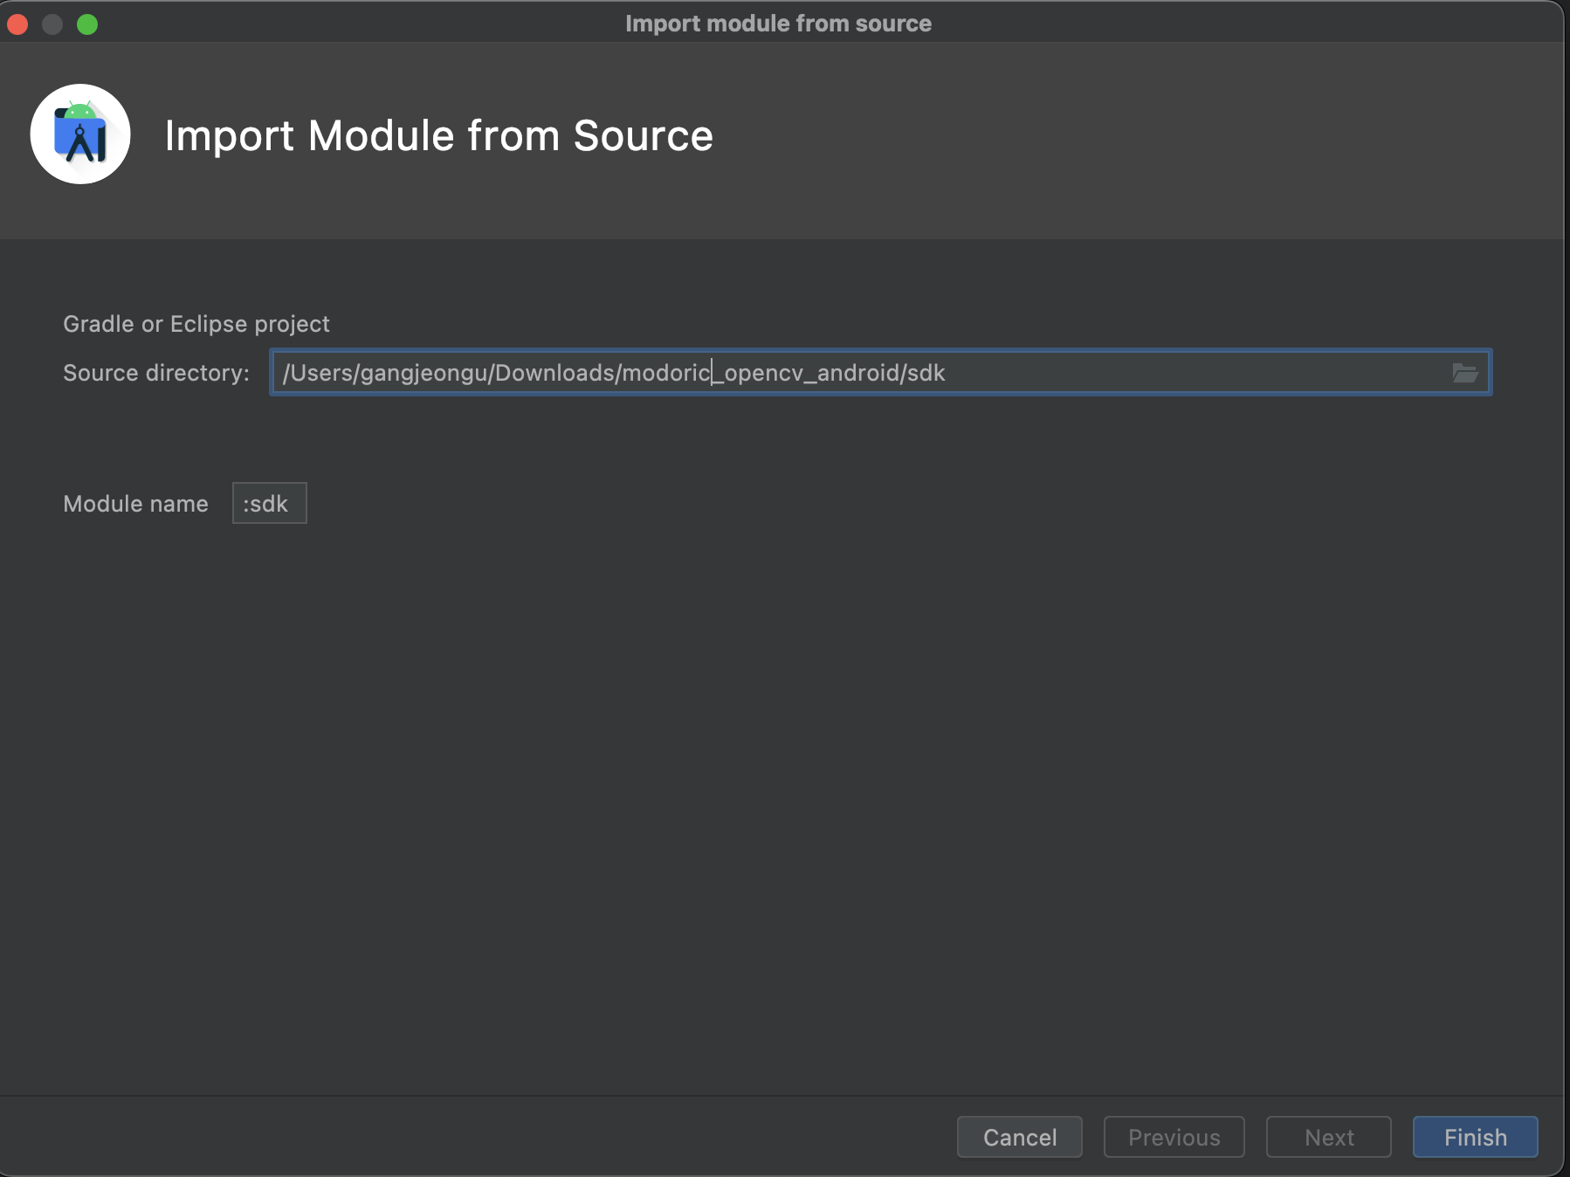Click the window title bar text

(x=778, y=24)
